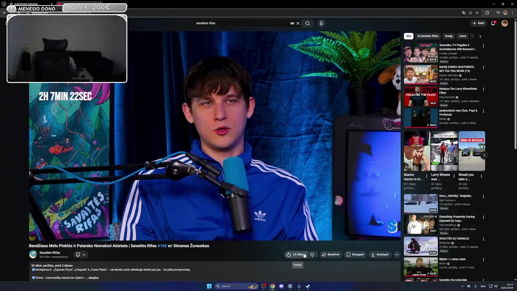
Task: Click the Windows taskbar Search box
Action: pyautogui.click(x=237, y=286)
